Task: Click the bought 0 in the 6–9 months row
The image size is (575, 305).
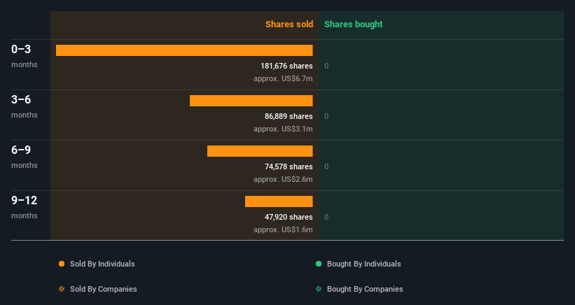Action: tap(326, 166)
